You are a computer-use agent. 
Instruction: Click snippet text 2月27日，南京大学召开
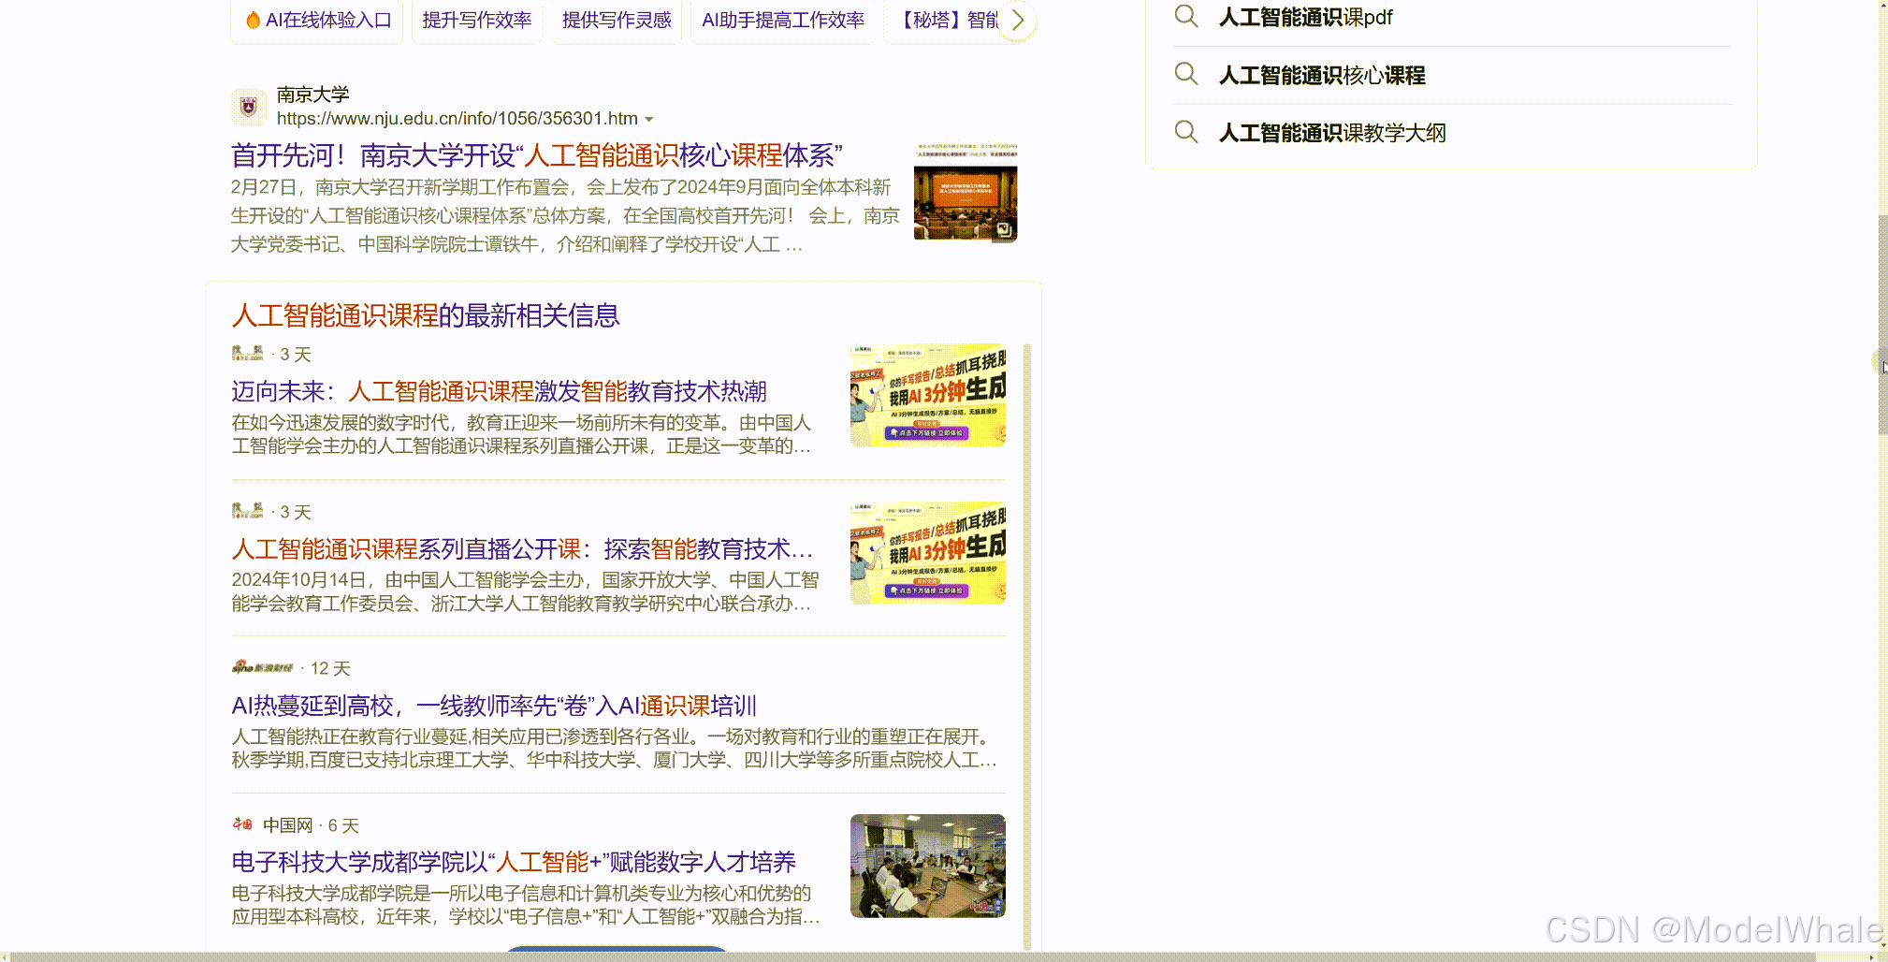pos(565,216)
